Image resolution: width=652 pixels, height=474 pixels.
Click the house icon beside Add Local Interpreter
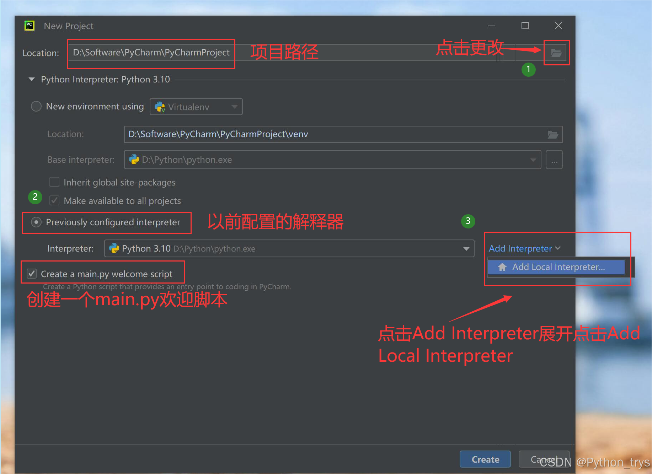point(502,267)
